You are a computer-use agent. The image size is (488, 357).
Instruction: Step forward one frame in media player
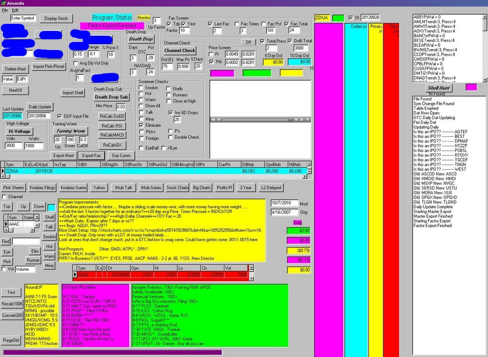tap(302, 120)
